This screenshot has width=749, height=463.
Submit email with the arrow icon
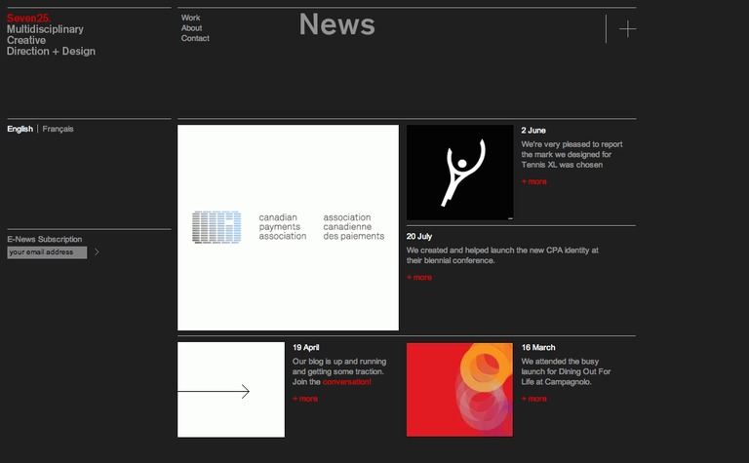pyautogui.click(x=97, y=252)
